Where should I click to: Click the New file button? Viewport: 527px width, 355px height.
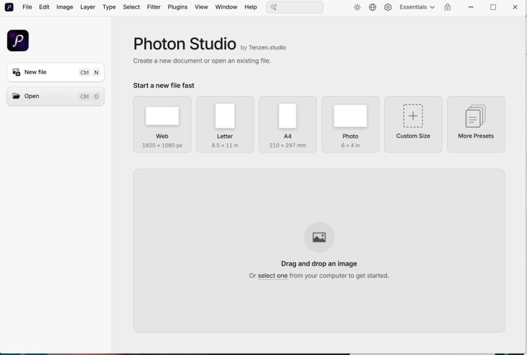(55, 72)
